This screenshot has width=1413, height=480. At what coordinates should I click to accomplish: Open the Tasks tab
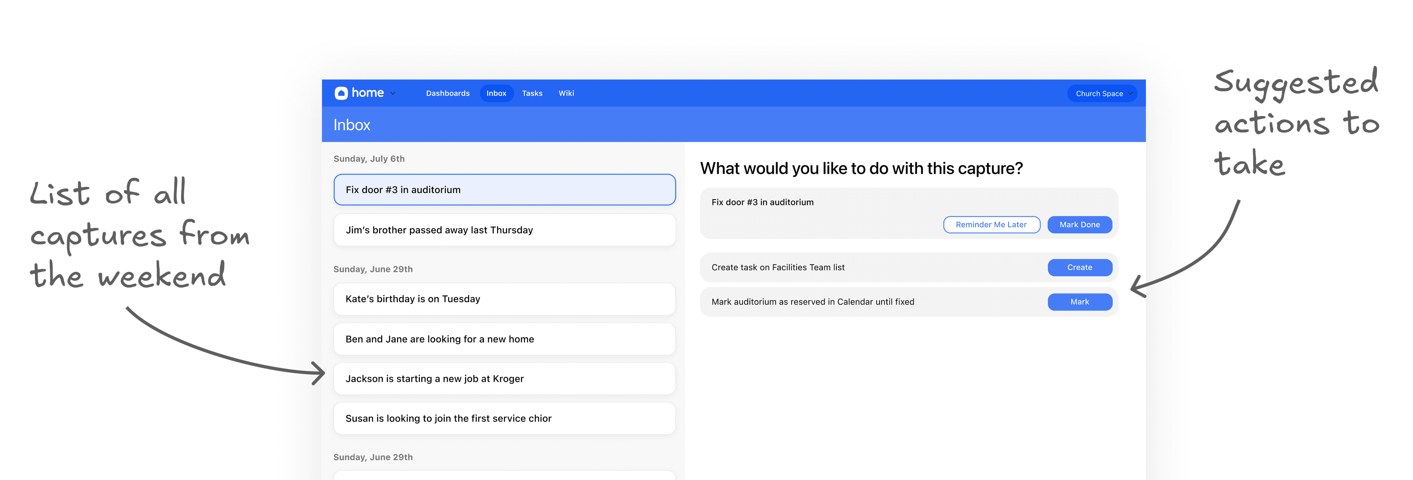tap(532, 93)
